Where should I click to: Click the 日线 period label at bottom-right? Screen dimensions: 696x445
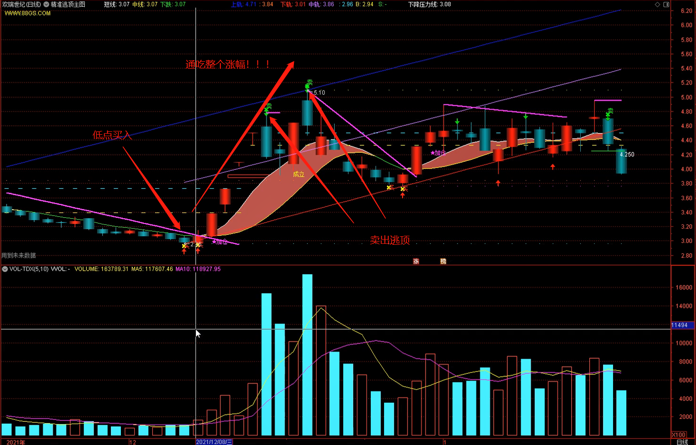pyautogui.click(x=682, y=442)
